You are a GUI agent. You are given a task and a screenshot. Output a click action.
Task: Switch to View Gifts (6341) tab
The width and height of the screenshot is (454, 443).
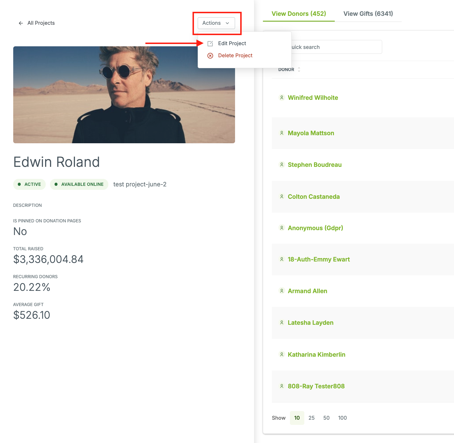coord(368,14)
